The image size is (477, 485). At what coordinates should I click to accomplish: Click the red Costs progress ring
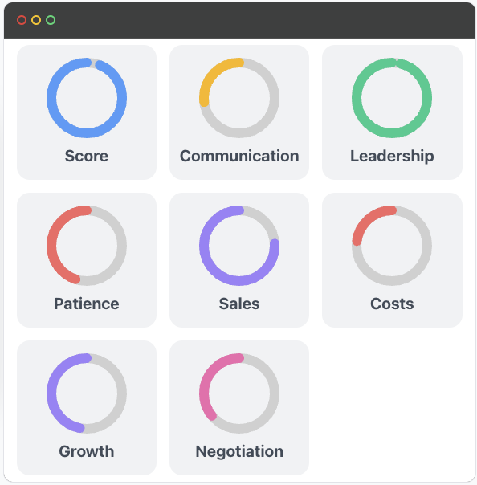pos(392,246)
